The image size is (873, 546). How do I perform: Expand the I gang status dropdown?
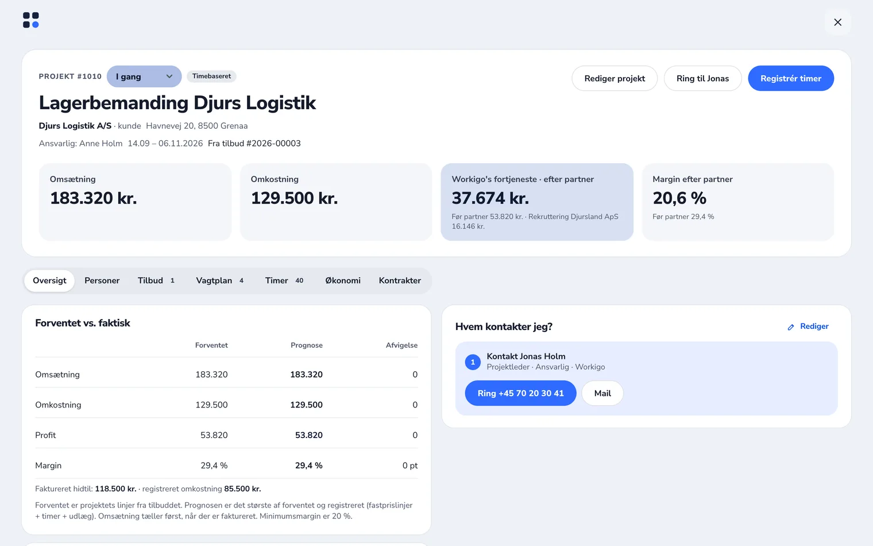pyautogui.click(x=144, y=76)
